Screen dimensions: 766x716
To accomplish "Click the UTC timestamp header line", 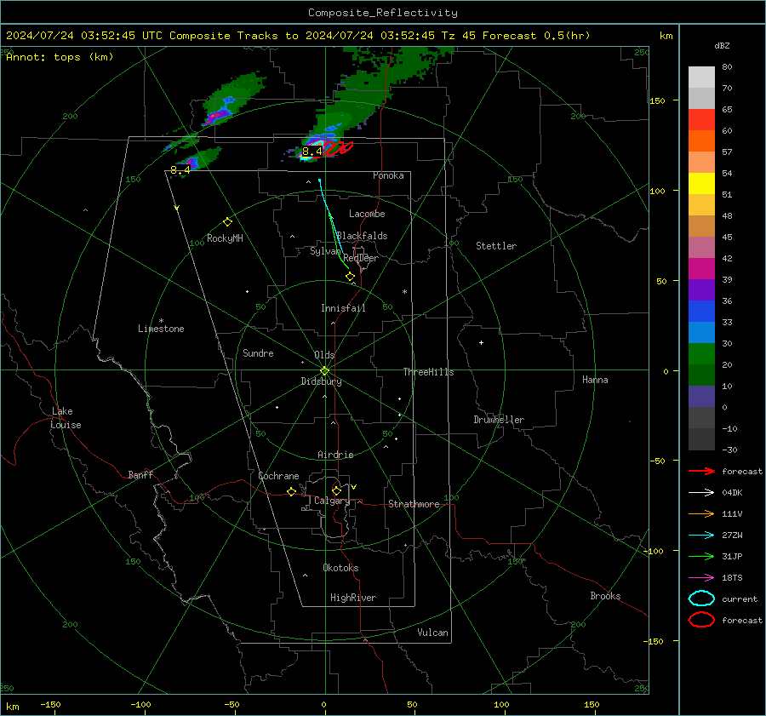I will pyautogui.click(x=298, y=36).
